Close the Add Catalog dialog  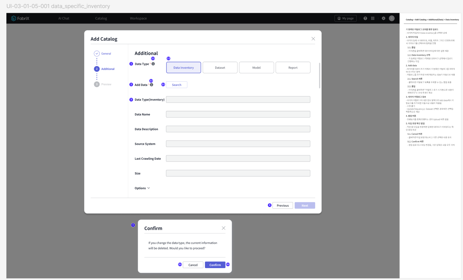(x=313, y=39)
